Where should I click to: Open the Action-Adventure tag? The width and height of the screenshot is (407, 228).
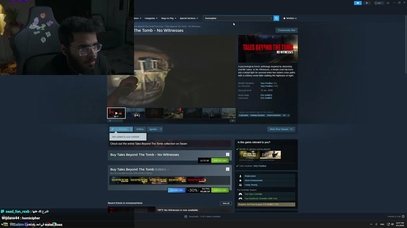click(x=274, y=115)
